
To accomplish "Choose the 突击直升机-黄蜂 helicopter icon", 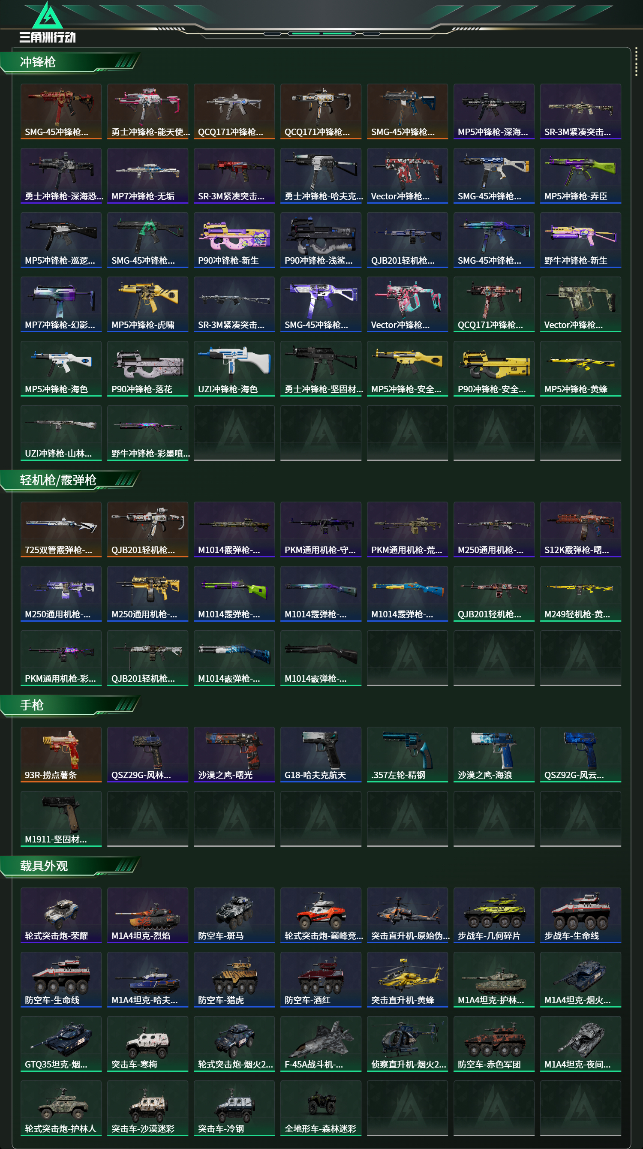I will tap(407, 980).
